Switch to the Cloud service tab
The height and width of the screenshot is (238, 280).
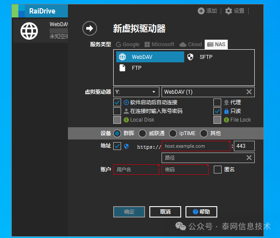pos(191,44)
